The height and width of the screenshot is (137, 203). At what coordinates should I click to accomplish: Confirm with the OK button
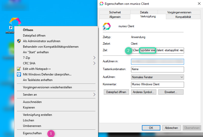[x=151, y=128]
